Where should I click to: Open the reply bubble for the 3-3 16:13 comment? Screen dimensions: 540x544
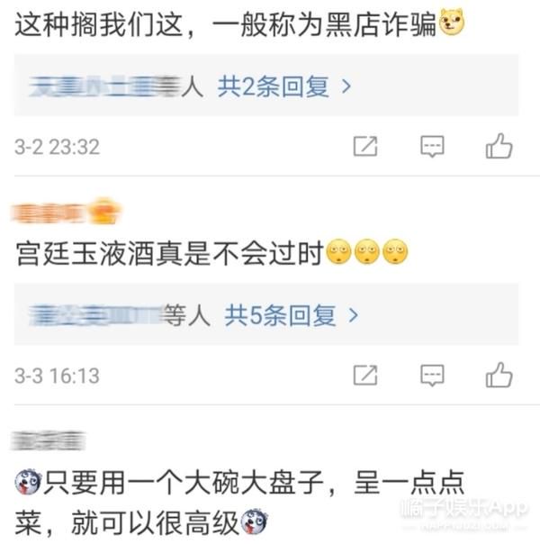[432, 375]
